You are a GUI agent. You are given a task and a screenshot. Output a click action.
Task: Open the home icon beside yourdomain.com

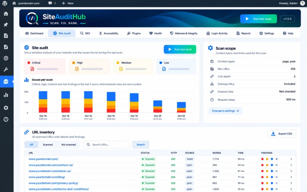point(14,3)
